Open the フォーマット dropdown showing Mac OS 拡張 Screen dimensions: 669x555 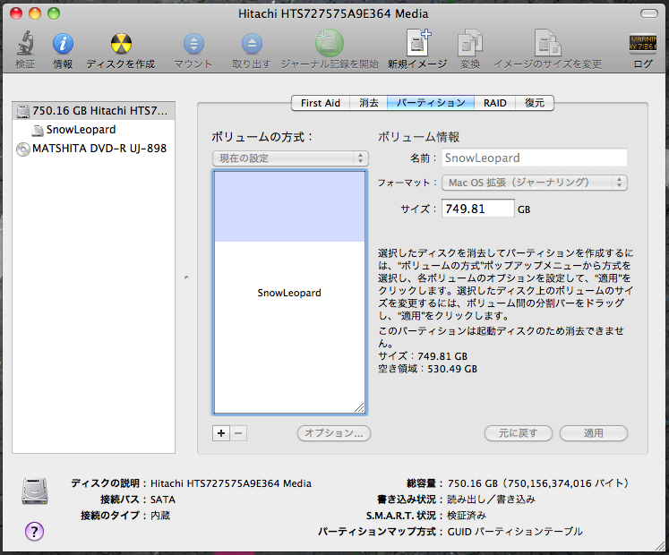coord(535,183)
